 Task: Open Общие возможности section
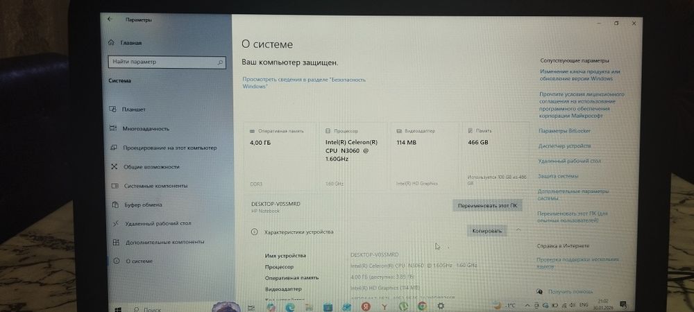151,167
